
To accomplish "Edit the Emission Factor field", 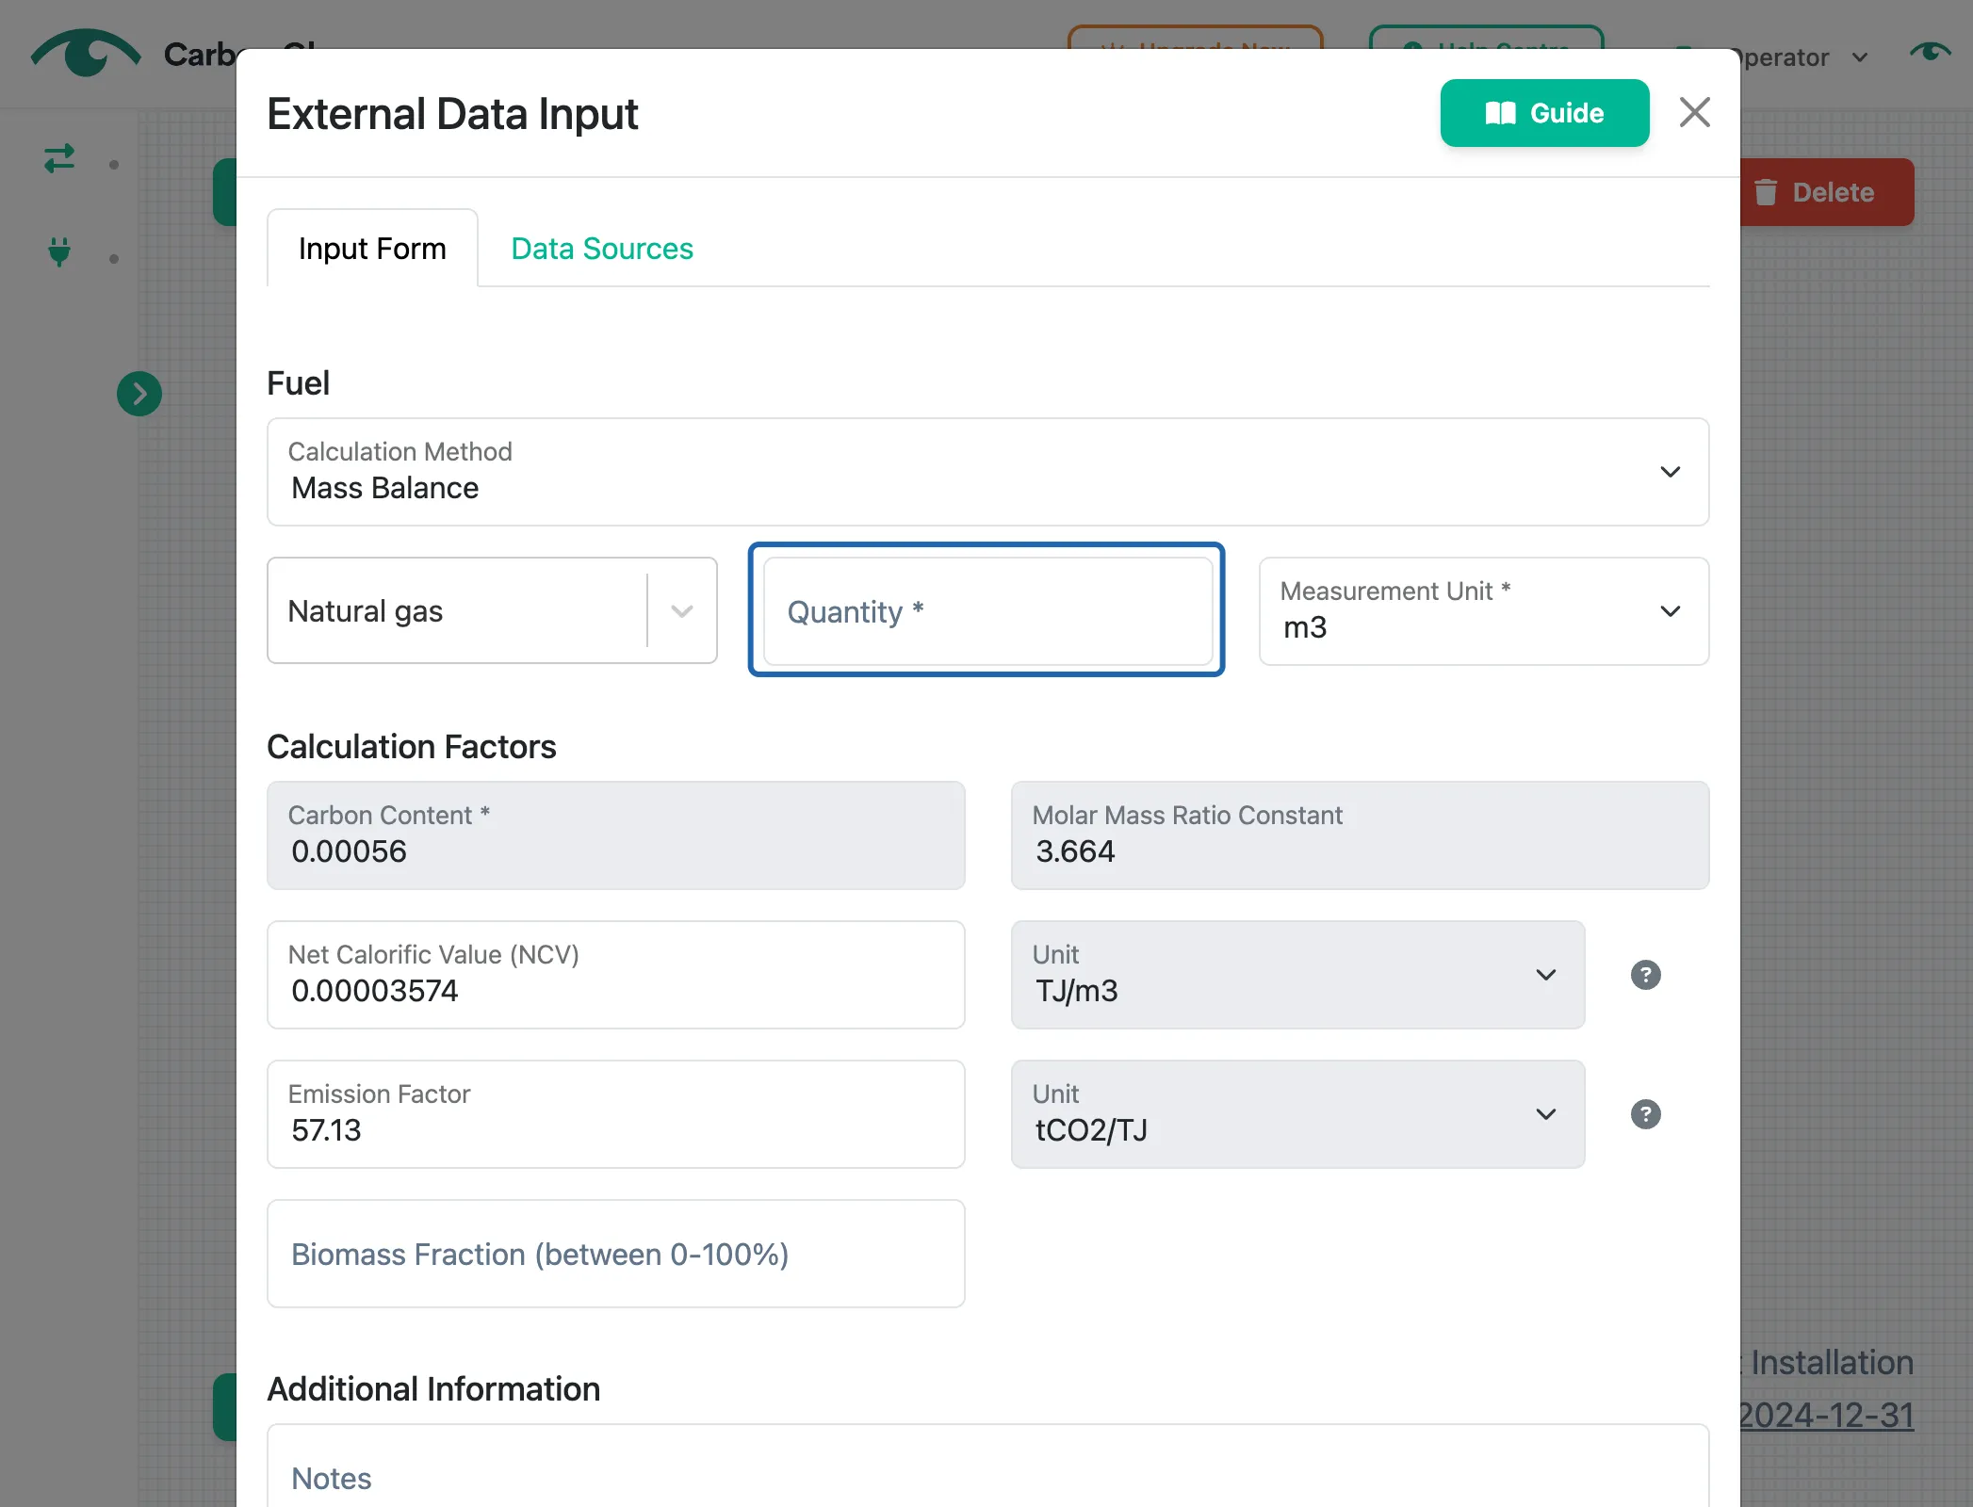I will [x=615, y=1113].
